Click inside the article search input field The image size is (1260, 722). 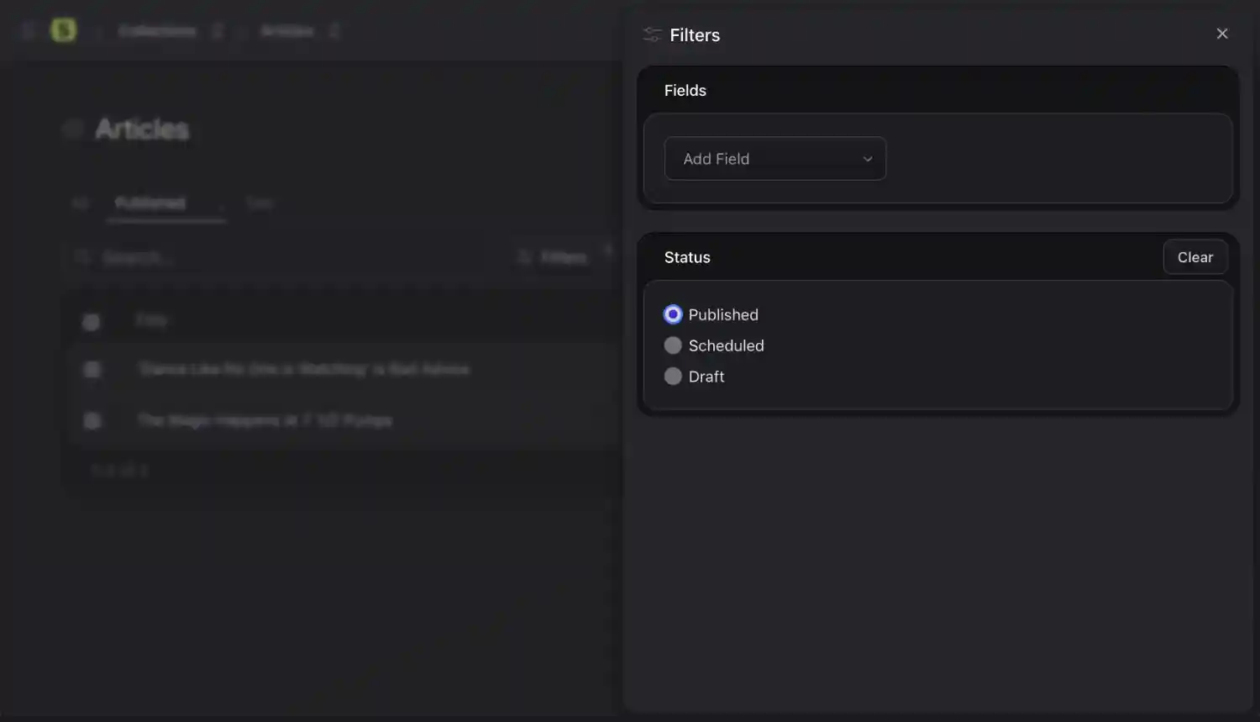coord(252,256)
